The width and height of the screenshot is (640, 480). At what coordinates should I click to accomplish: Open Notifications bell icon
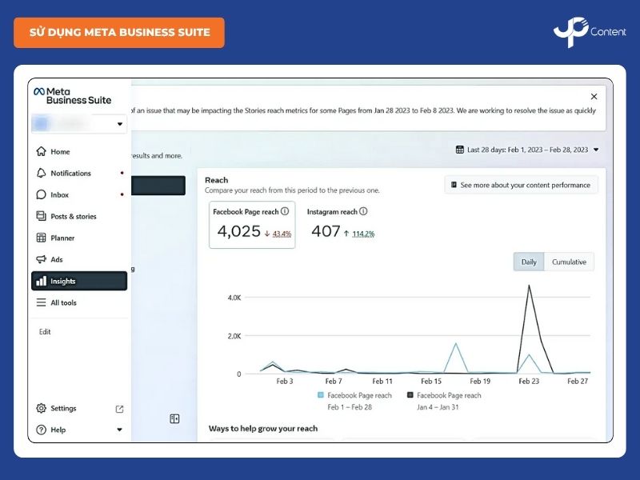coord(42,174)
